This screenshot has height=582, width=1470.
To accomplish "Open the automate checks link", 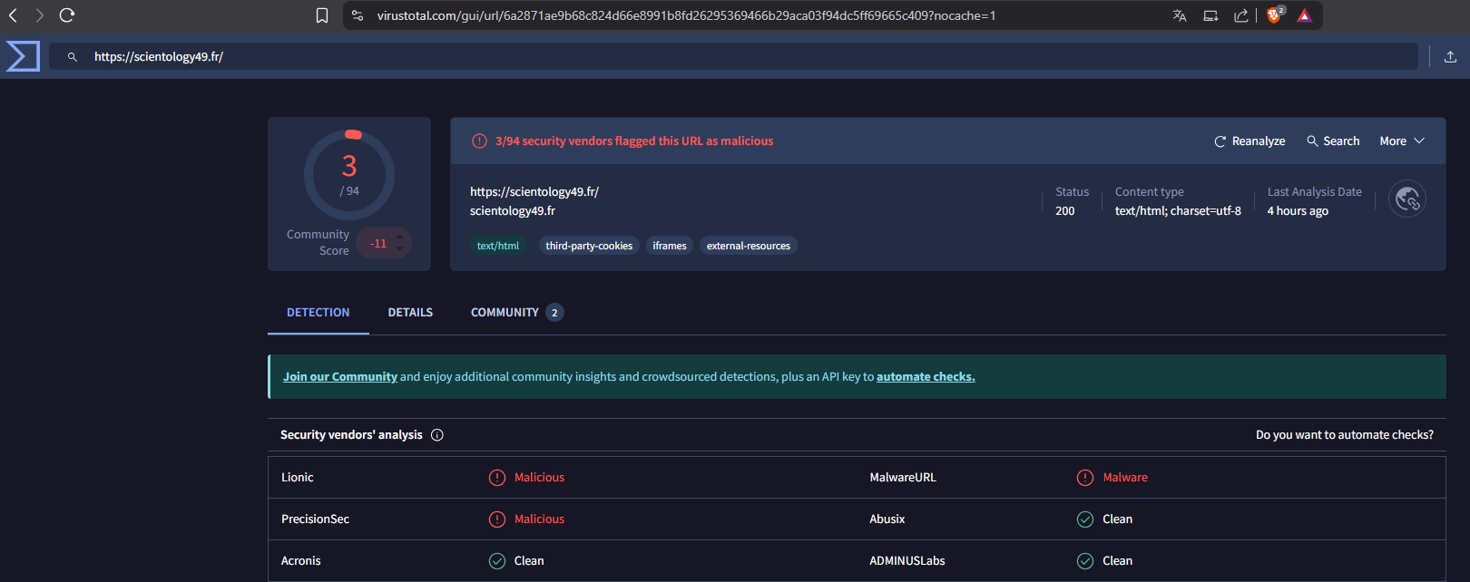I will pos(925,377).
